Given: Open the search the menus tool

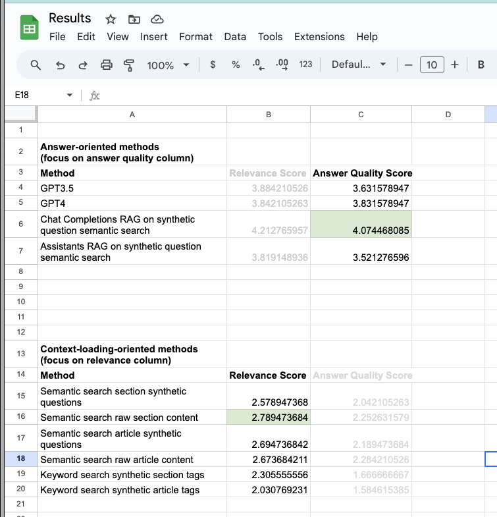Looking at the screenshot, I should (37, 65).
